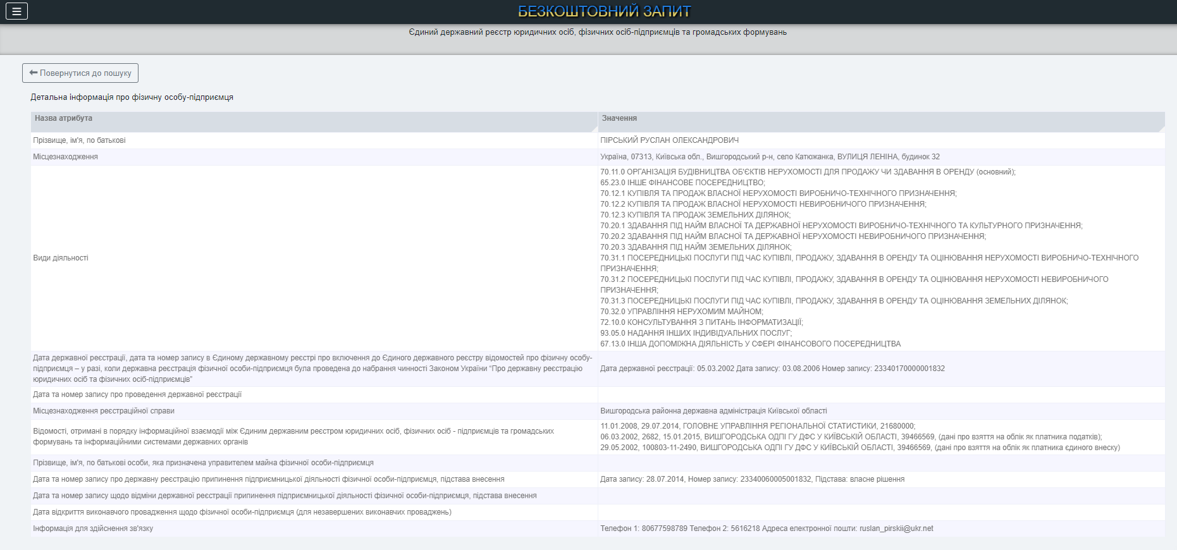Select the 'Значення' column header
This screenshot has height=550, width=1177.
pos(619,119)
